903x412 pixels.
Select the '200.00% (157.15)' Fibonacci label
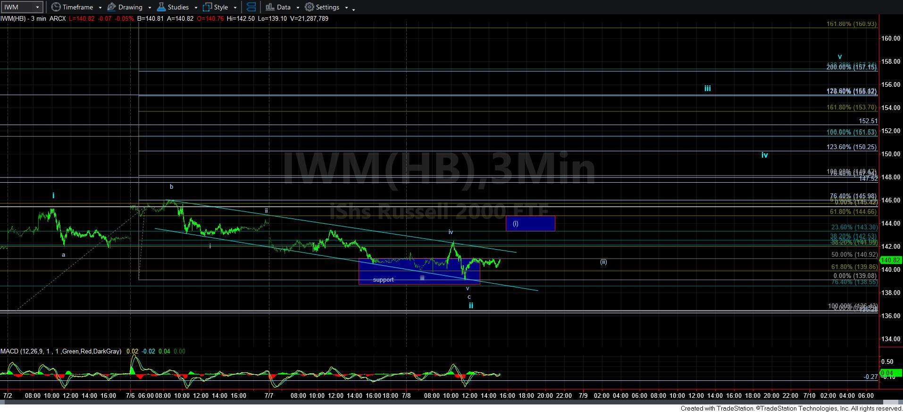(851, 67)
